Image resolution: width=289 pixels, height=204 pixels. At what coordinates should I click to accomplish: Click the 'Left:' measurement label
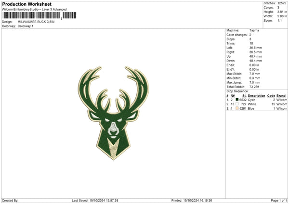coord(229,48)
